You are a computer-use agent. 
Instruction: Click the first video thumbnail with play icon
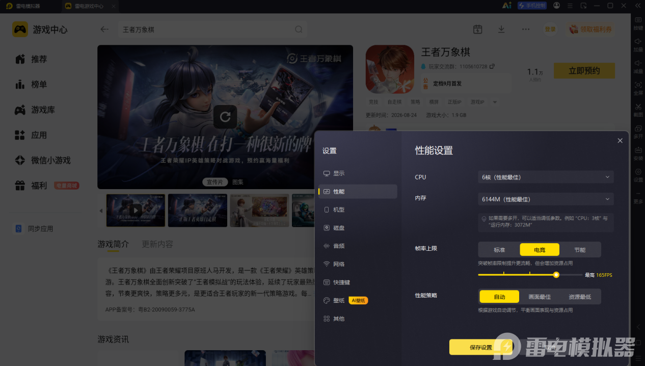136,210
